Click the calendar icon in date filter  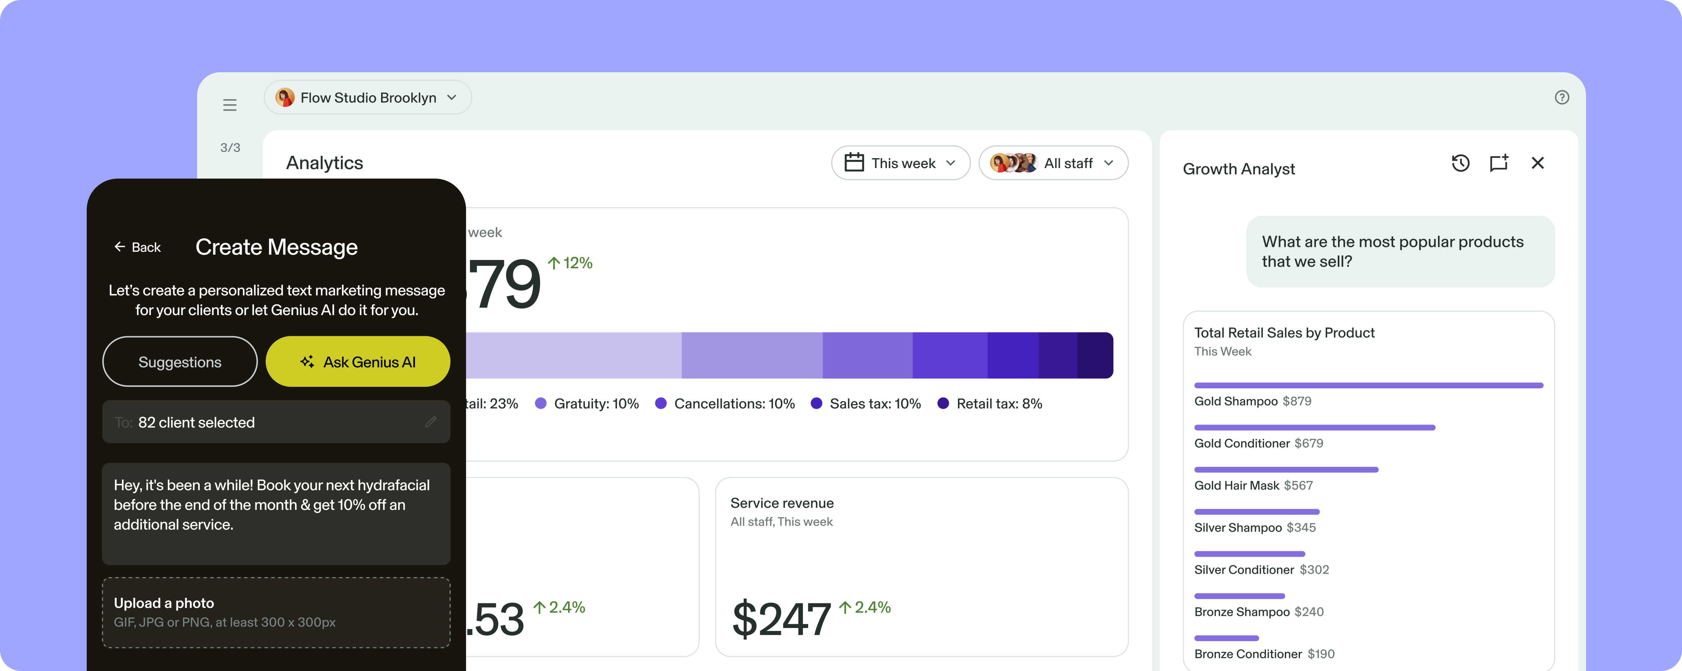pos(854,162)
